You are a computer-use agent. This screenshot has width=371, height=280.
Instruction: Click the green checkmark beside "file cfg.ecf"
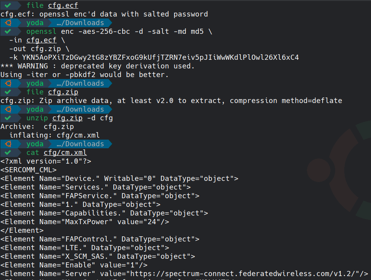(8, 6)
